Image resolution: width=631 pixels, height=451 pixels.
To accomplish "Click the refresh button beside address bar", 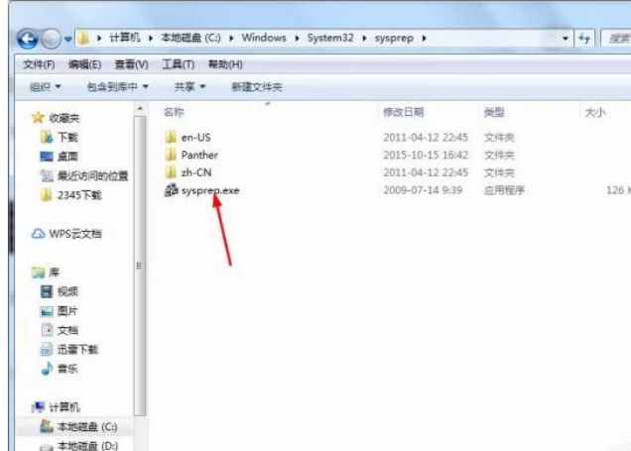I will tap(584, 39).
